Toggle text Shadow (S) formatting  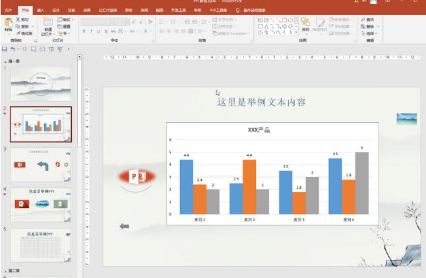[x=106, y=31]
